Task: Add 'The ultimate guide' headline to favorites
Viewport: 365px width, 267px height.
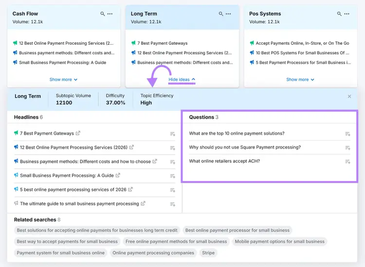Action: tap(172, 204)
